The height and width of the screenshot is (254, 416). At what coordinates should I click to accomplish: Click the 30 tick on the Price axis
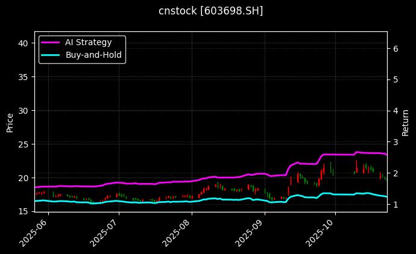[x=24, y=111]
